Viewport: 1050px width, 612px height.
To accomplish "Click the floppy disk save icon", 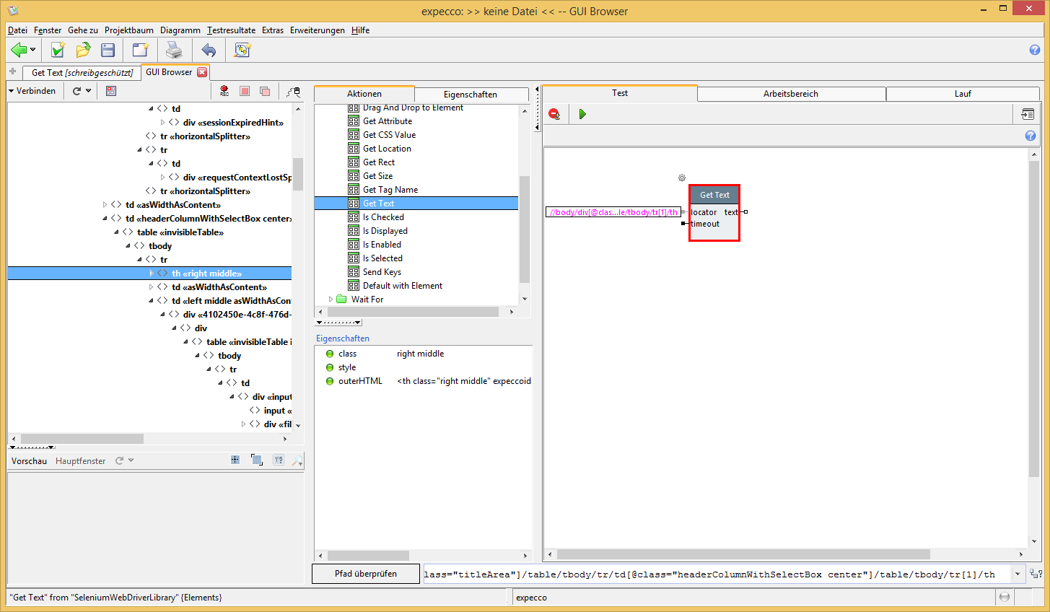I will (108, 50).
